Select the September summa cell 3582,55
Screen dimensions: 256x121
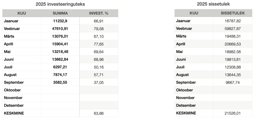(60, 82)
